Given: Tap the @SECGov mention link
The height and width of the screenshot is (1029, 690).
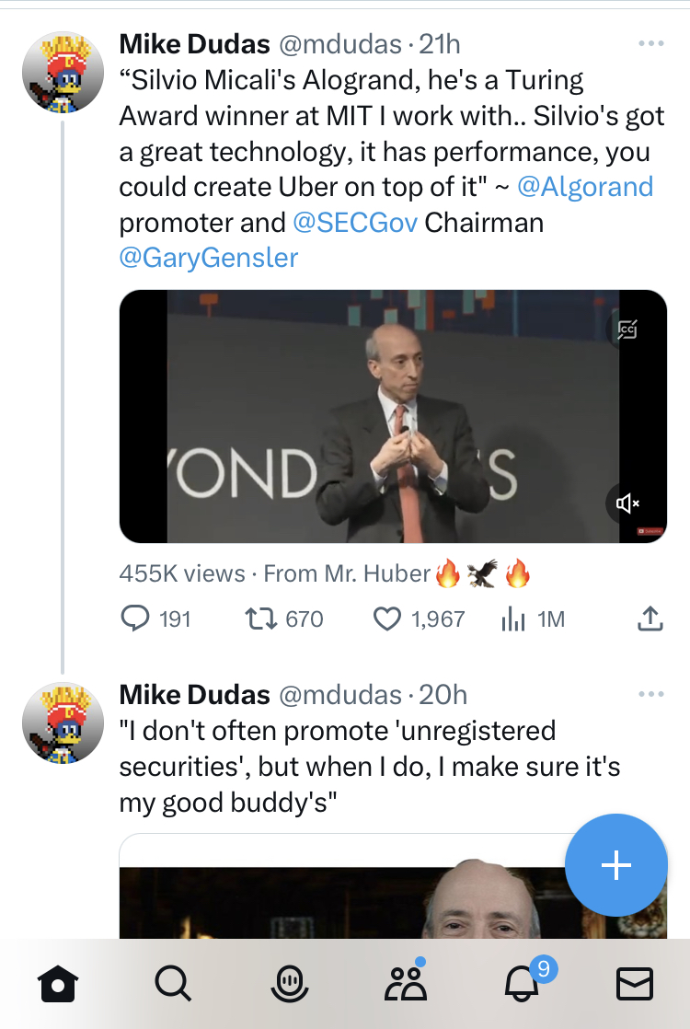Looking at the screenshot, I should pyautogui.click(x=354, y=223).
